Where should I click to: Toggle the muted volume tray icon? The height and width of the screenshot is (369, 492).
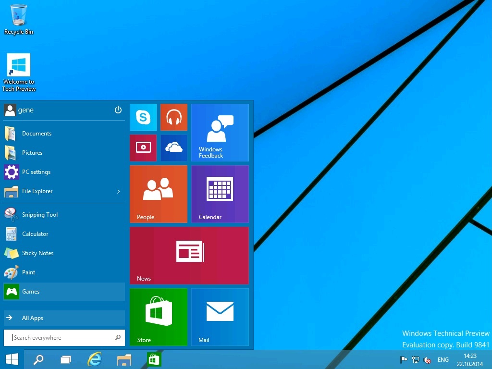pyautogui.click(x=427, y=360)
